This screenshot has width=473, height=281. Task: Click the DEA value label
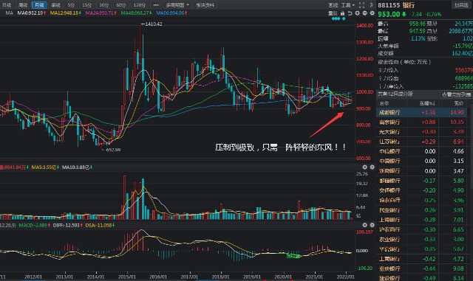coord(100,225)
